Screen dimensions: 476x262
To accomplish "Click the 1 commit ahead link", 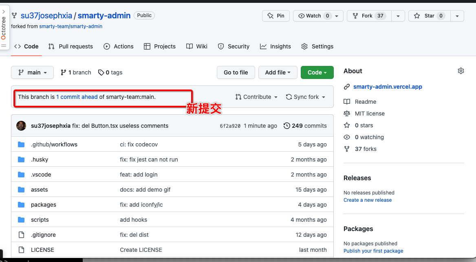I will point(77,97).
